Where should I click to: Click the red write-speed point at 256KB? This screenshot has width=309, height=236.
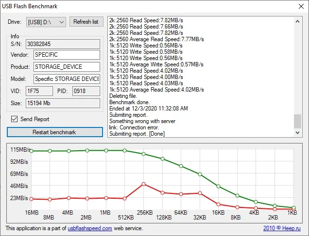(144, 184)
